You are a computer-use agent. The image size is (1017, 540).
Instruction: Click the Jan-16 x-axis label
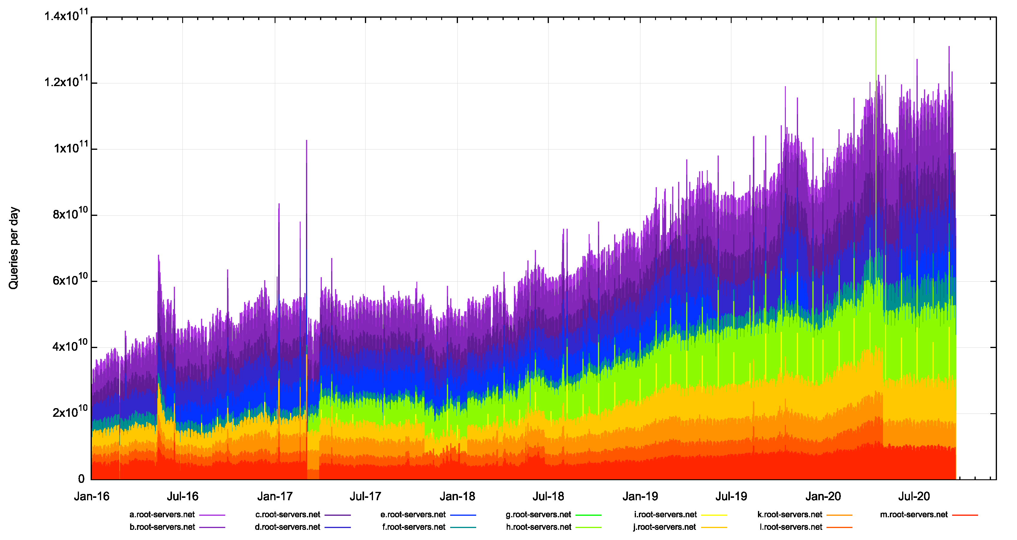92,496
